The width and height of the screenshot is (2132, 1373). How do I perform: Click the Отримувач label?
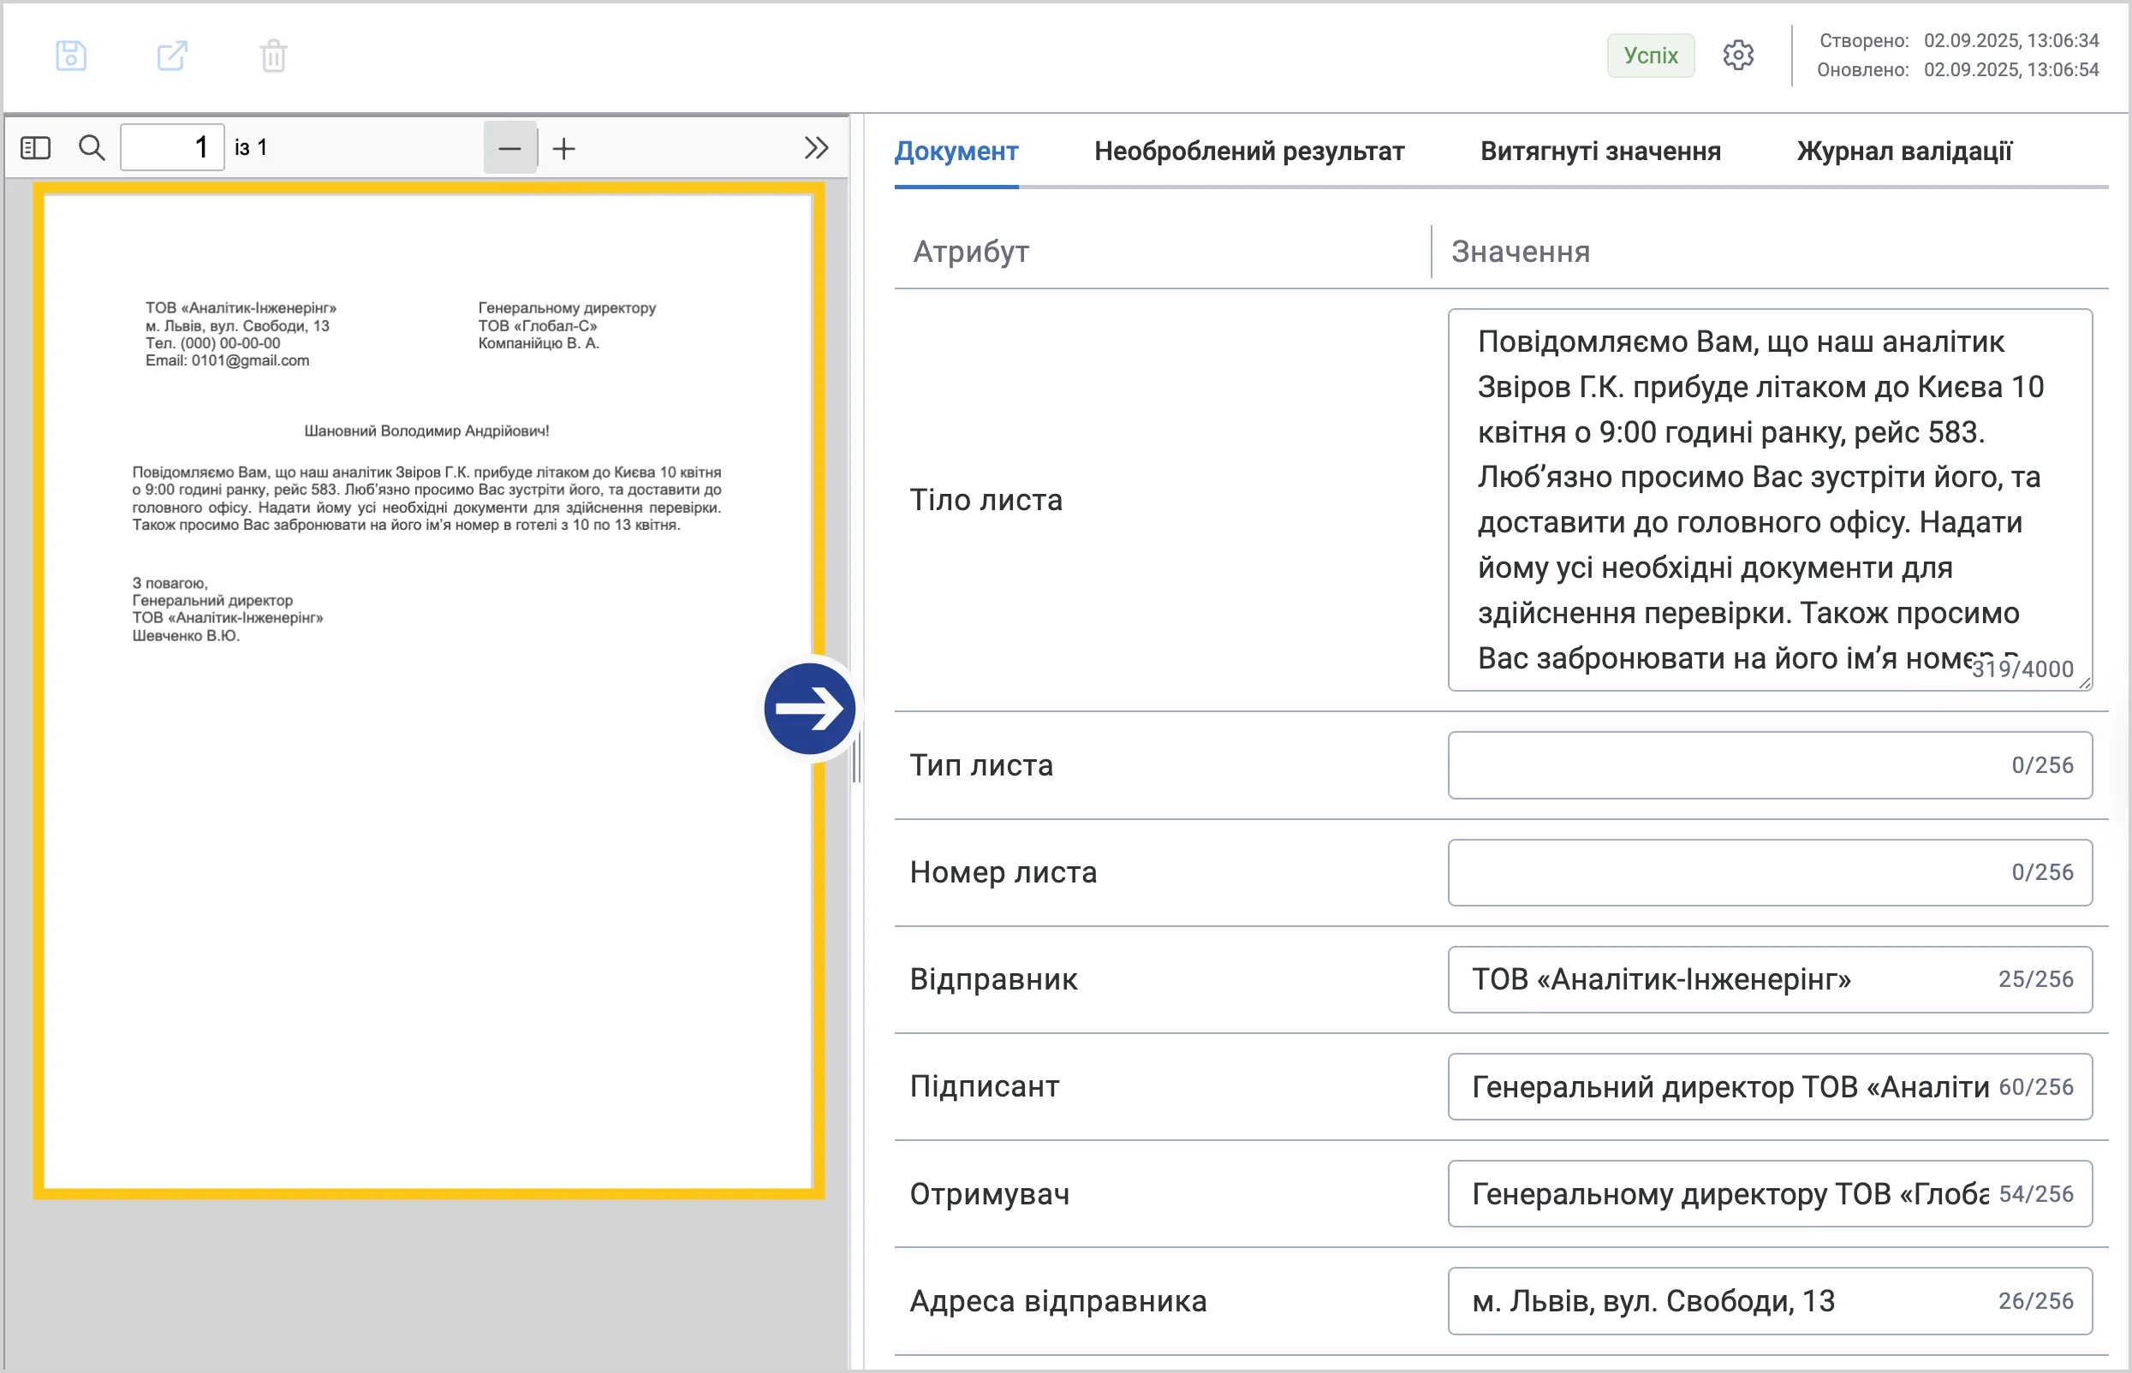pyautogui.click(x=989, y=1194)
